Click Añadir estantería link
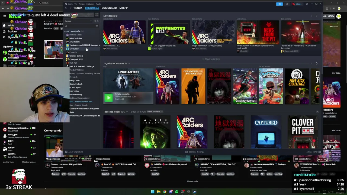This screenshot has height=195, width=347. pyautogui.click(x=211, y=59)
